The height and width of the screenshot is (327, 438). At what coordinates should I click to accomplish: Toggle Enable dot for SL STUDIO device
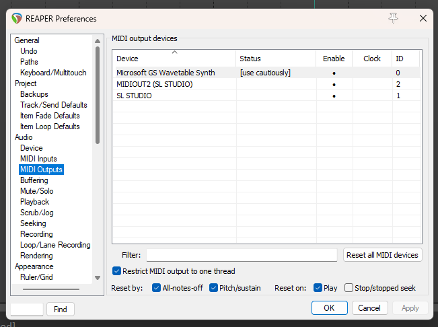(x=334, y=96)
